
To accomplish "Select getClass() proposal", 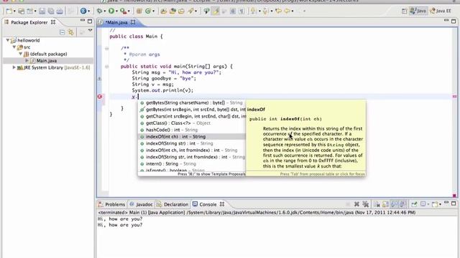I will (x=192, y=123).
